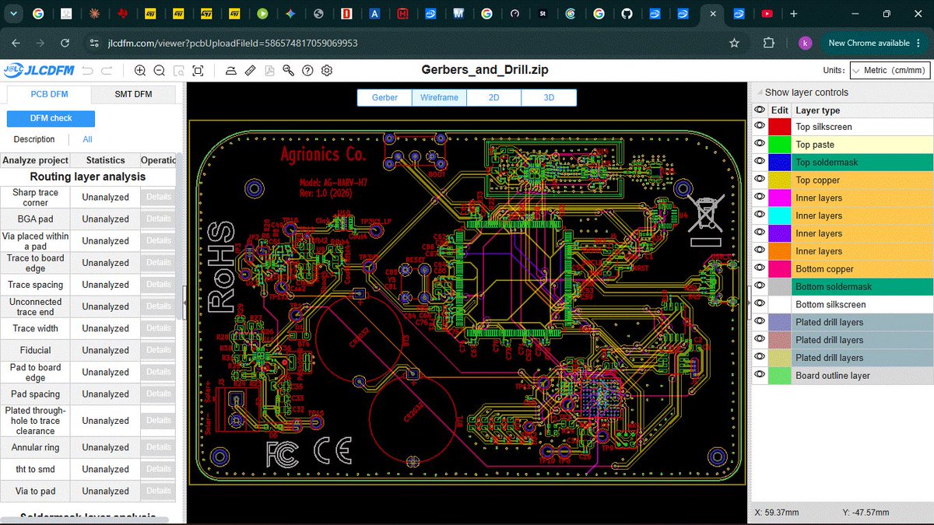Switch to the SMT DFM tab
Image resolution: width=934 pixels, height=525 pixels.
(133, 95)
